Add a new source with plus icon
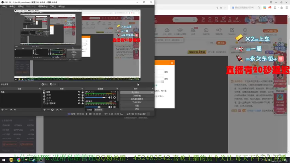 (x=44, y=110)
